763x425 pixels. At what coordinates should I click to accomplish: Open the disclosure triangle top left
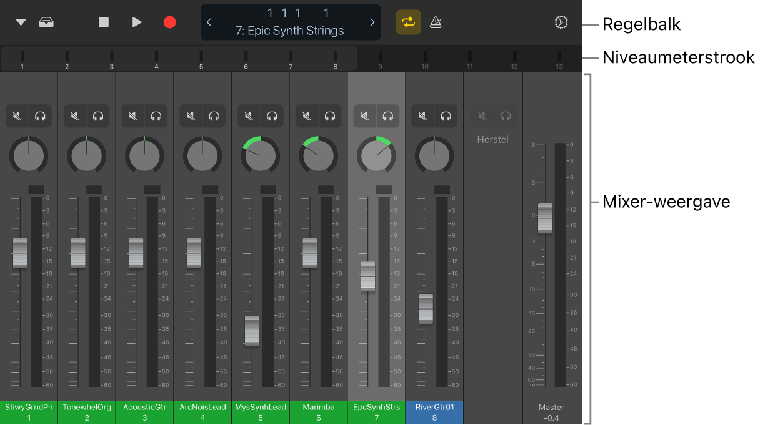click(21, 22)
